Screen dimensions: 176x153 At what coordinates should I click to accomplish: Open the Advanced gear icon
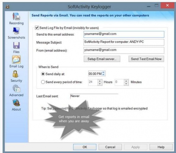click(16, 89)
